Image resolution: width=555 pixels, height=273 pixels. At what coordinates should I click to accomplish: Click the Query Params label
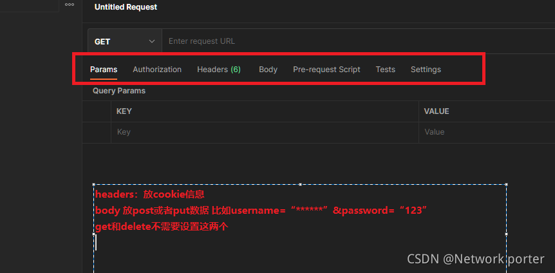[119, 91]
